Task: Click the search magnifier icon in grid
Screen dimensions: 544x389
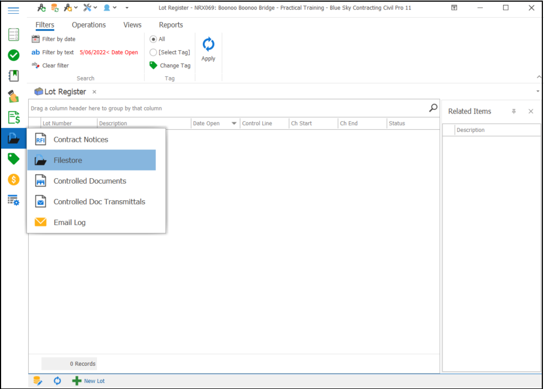Action: 433,108
